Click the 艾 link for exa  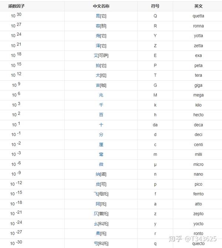coord(96,56)
